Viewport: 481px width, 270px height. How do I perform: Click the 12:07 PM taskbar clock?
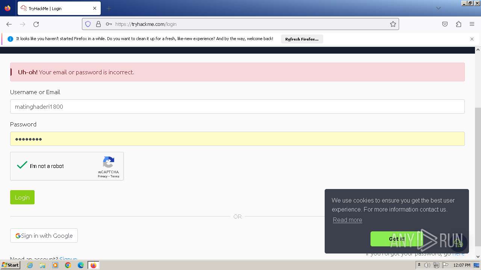point(462,265)
